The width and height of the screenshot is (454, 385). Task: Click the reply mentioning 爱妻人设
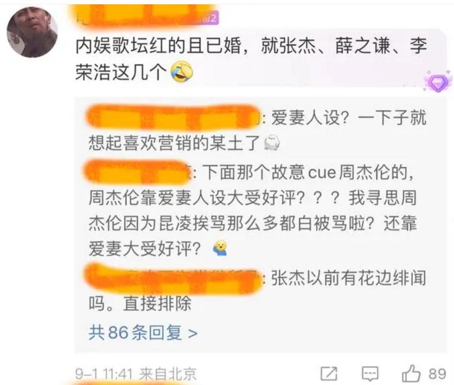click(x=257, y=130)
